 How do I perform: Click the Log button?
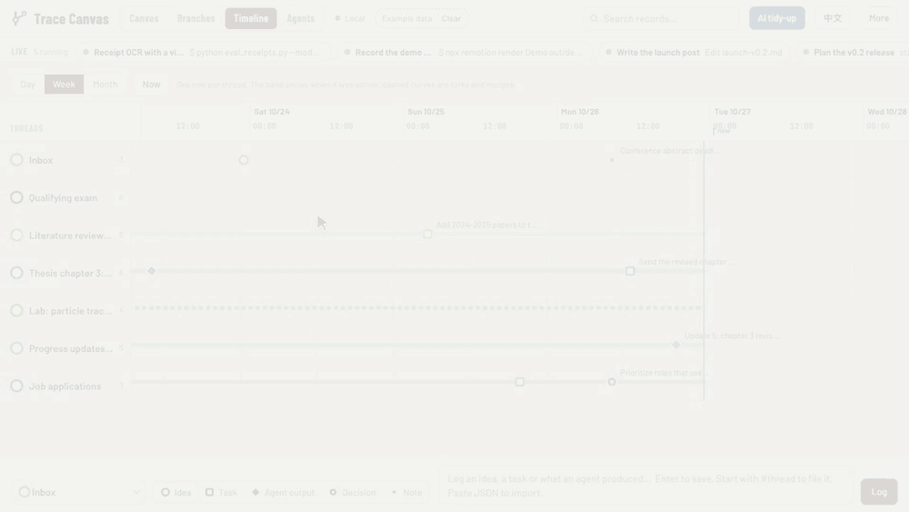pos(879,492)
